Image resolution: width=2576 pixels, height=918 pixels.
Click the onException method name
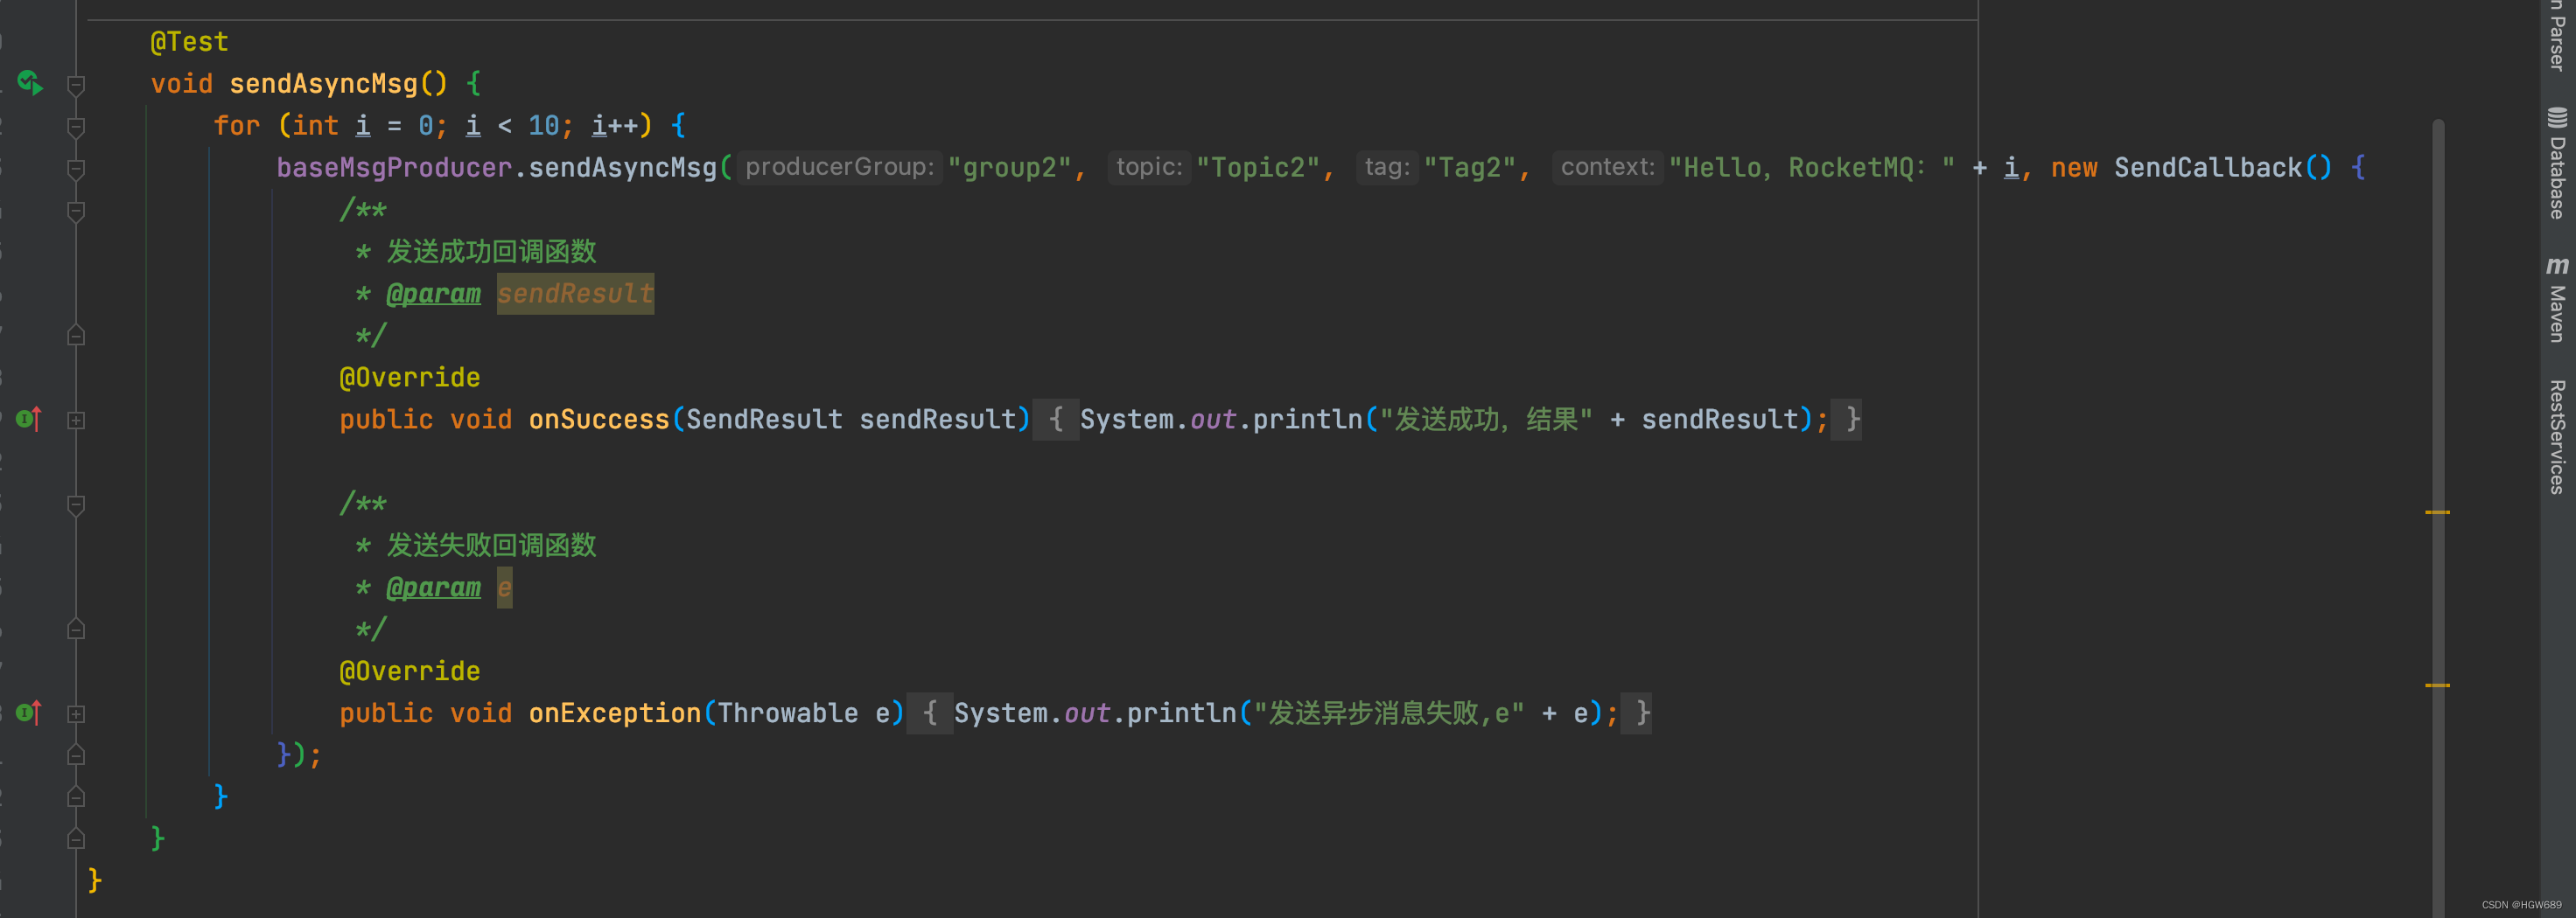[615, 713]
